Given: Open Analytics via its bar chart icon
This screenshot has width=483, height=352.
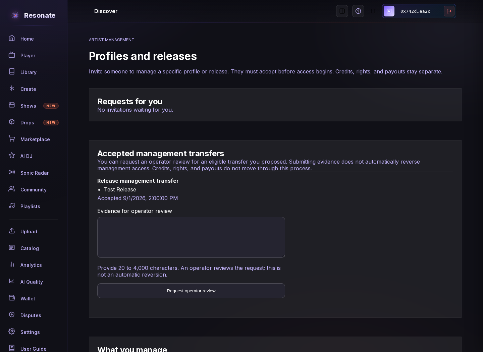Looking at the screenshot, I should (12, 264).
